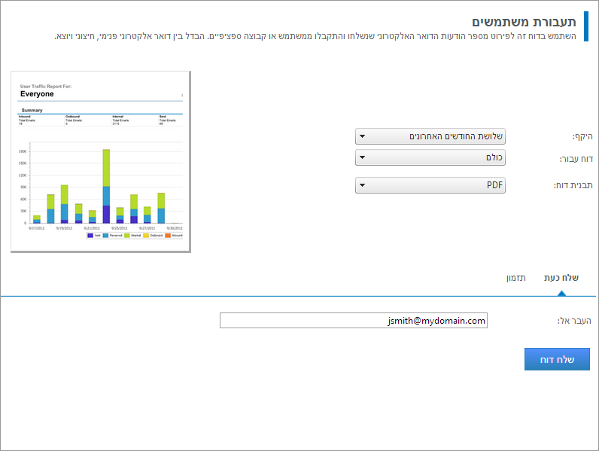The width and height of the screenshot is (599, 451).
Task: Click the arrow on the כולם dropdown
Action: pos(363,158)
